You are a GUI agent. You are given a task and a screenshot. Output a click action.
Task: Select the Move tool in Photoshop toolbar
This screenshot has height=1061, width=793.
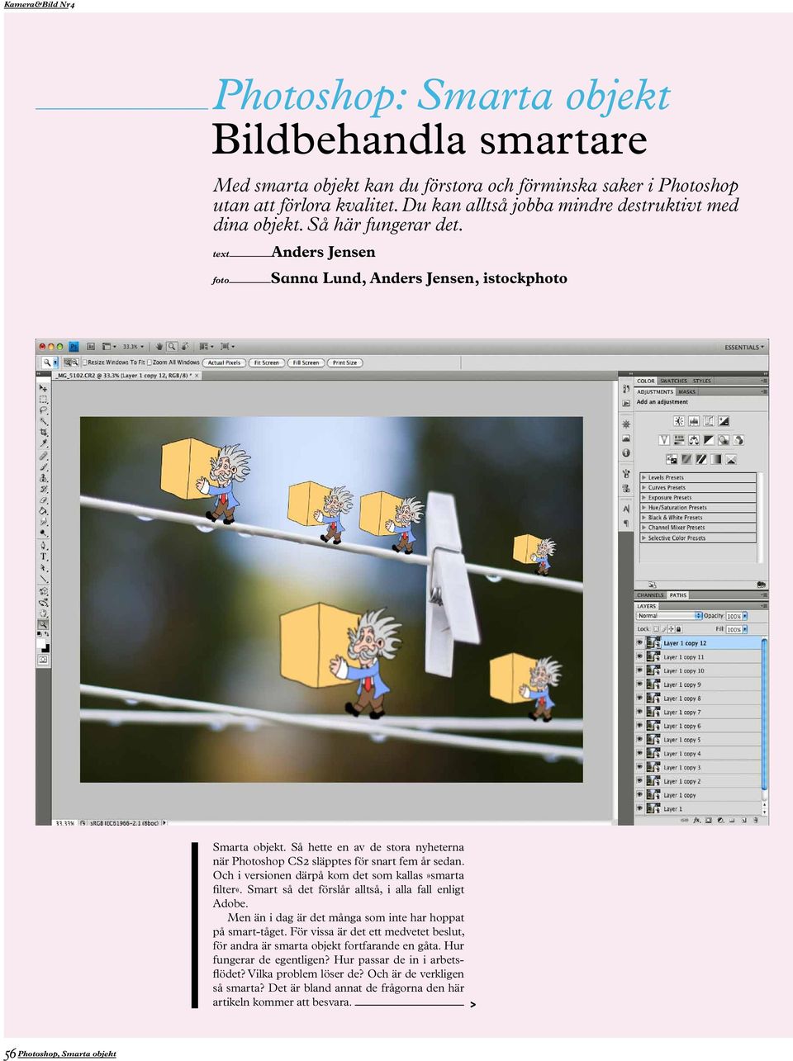coord(43,387)
